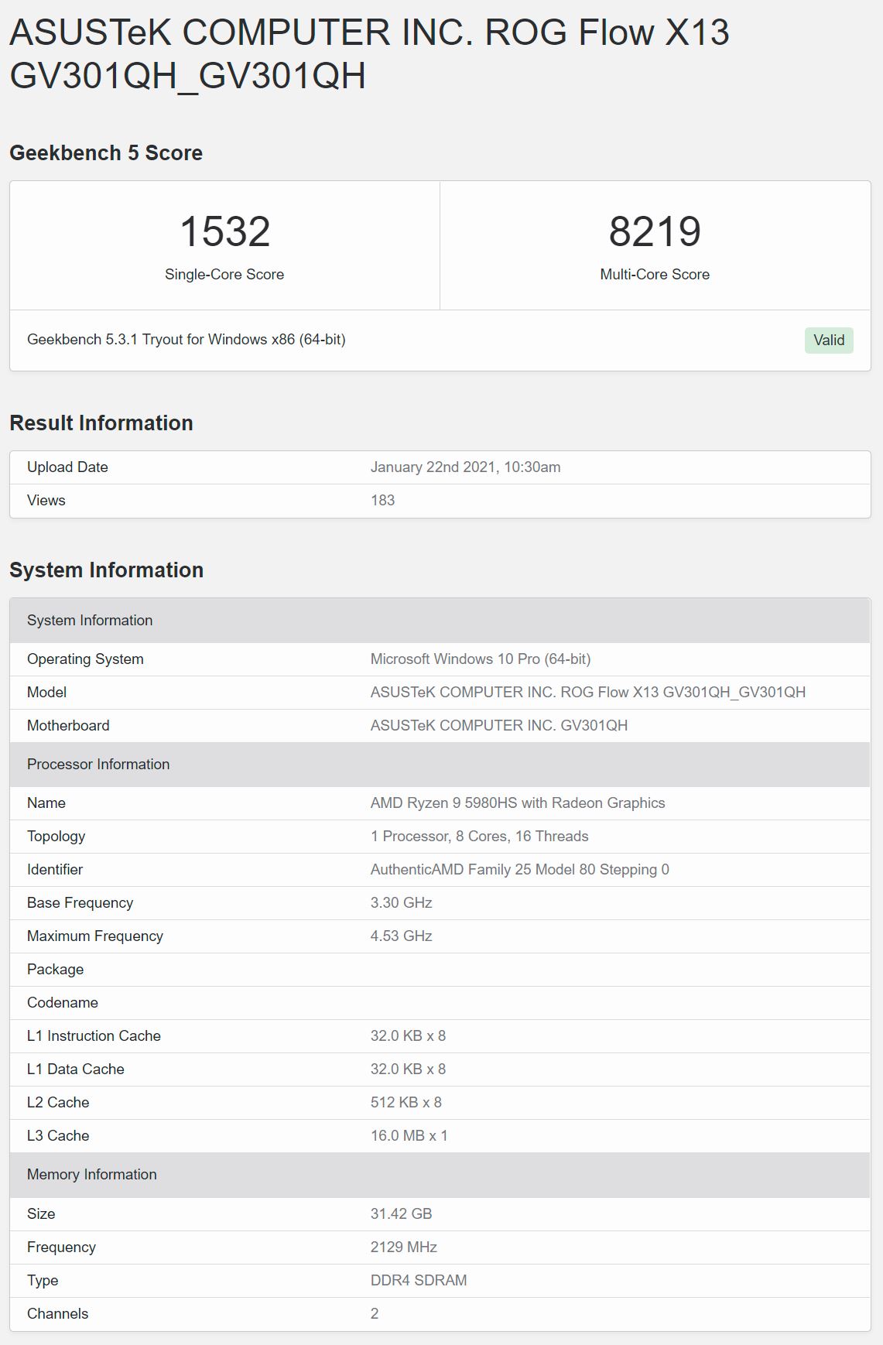Viewport: 883px width, 1345px height.
Task: Select the single-core score 1532
Action: coord(224,231)
